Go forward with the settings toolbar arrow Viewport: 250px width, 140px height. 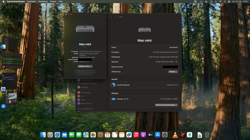click(116, 17)
